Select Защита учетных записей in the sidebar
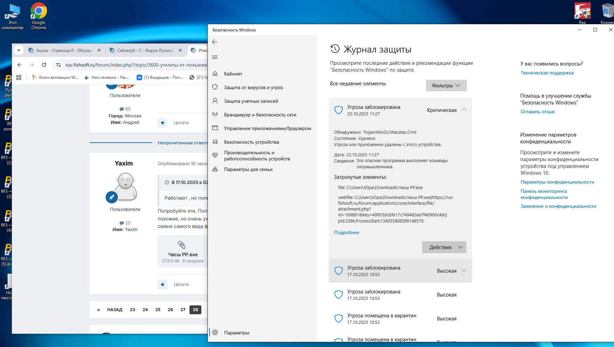Screen dimensions: 614x347 point(251,101)
